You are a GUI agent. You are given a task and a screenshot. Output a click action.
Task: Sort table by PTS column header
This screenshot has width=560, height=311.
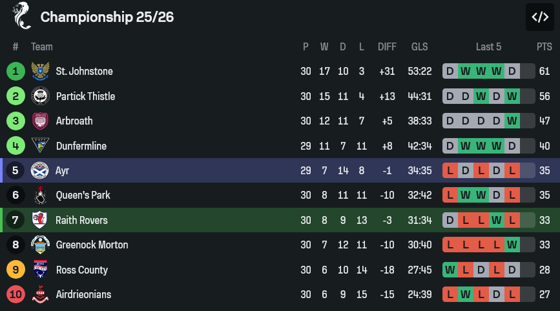point(544,46)
